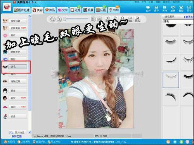The width and height of the screenshot is (194, 145).
Task: Open a file with 打开 folder icon
Action: tap(148, 9)
